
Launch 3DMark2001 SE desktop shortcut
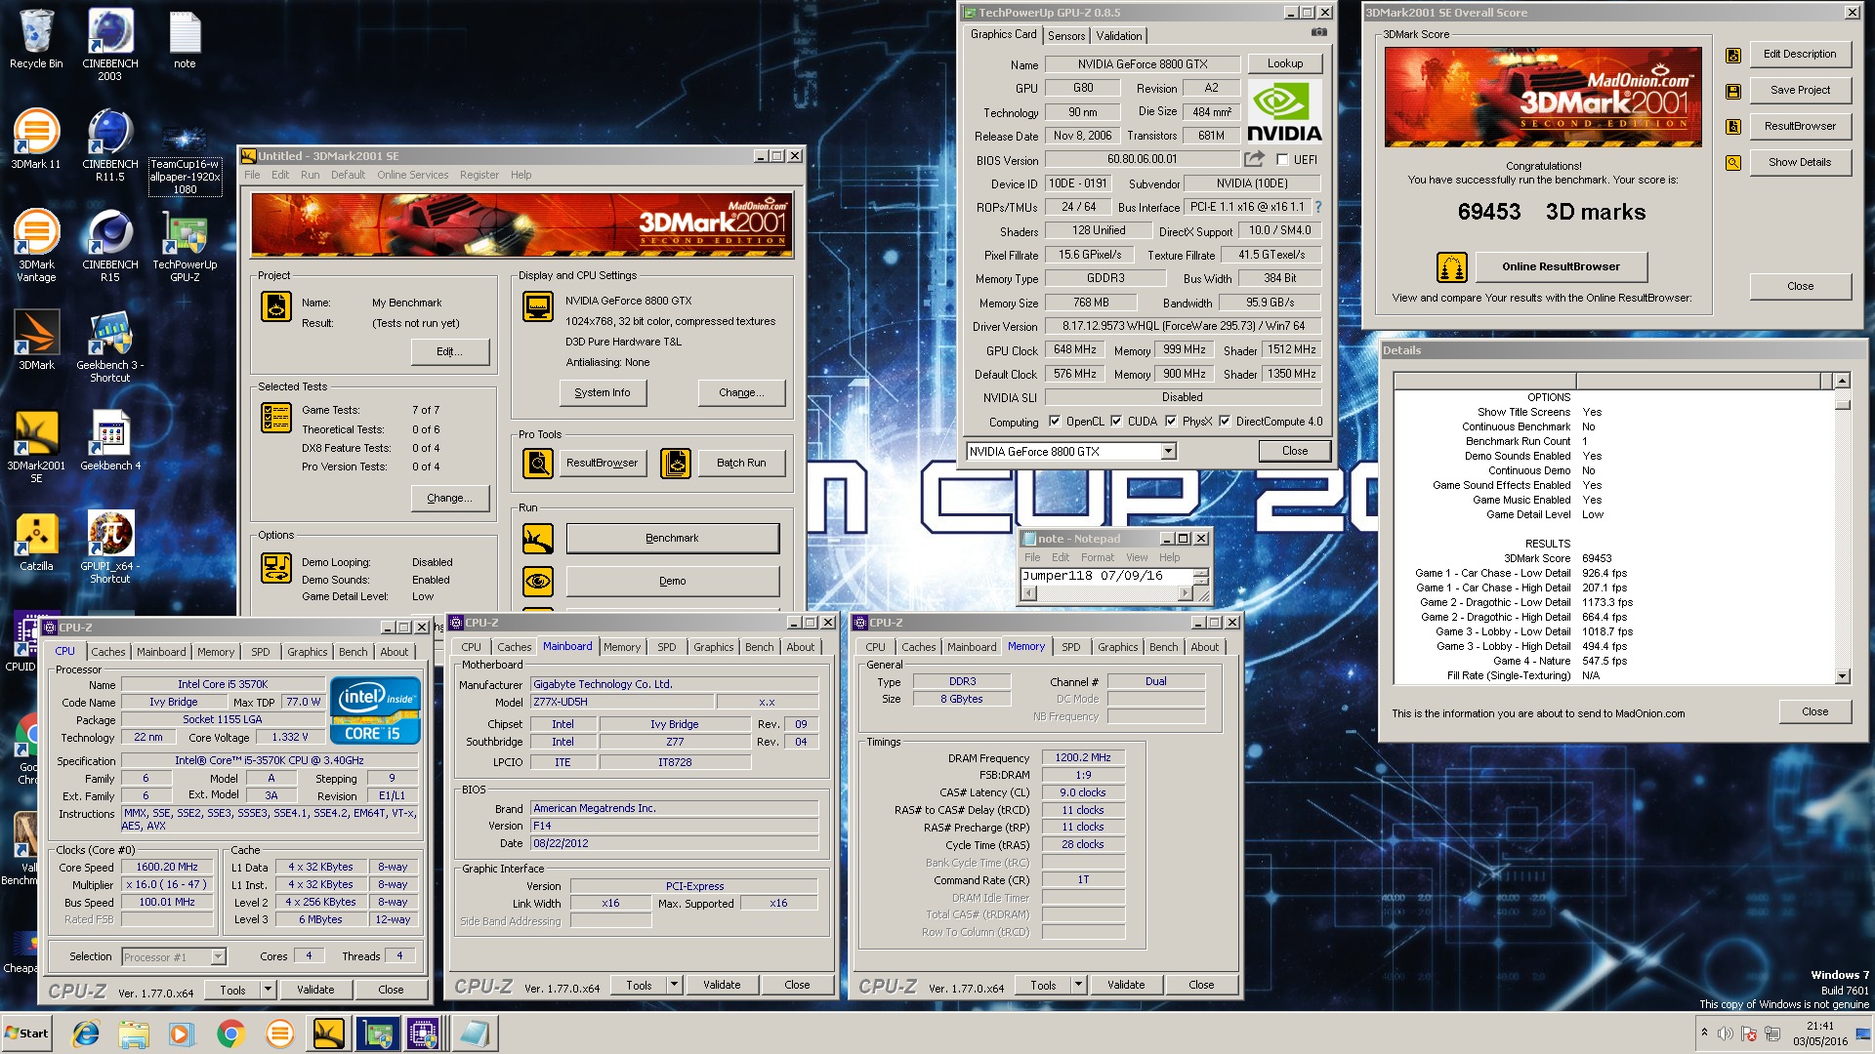click(36, 446)
